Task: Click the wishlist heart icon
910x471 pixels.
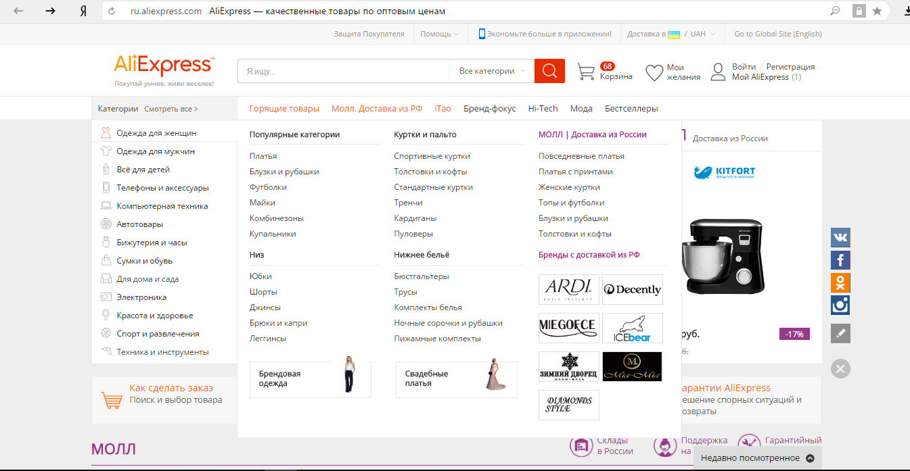Action: click(x=654, y=72)
